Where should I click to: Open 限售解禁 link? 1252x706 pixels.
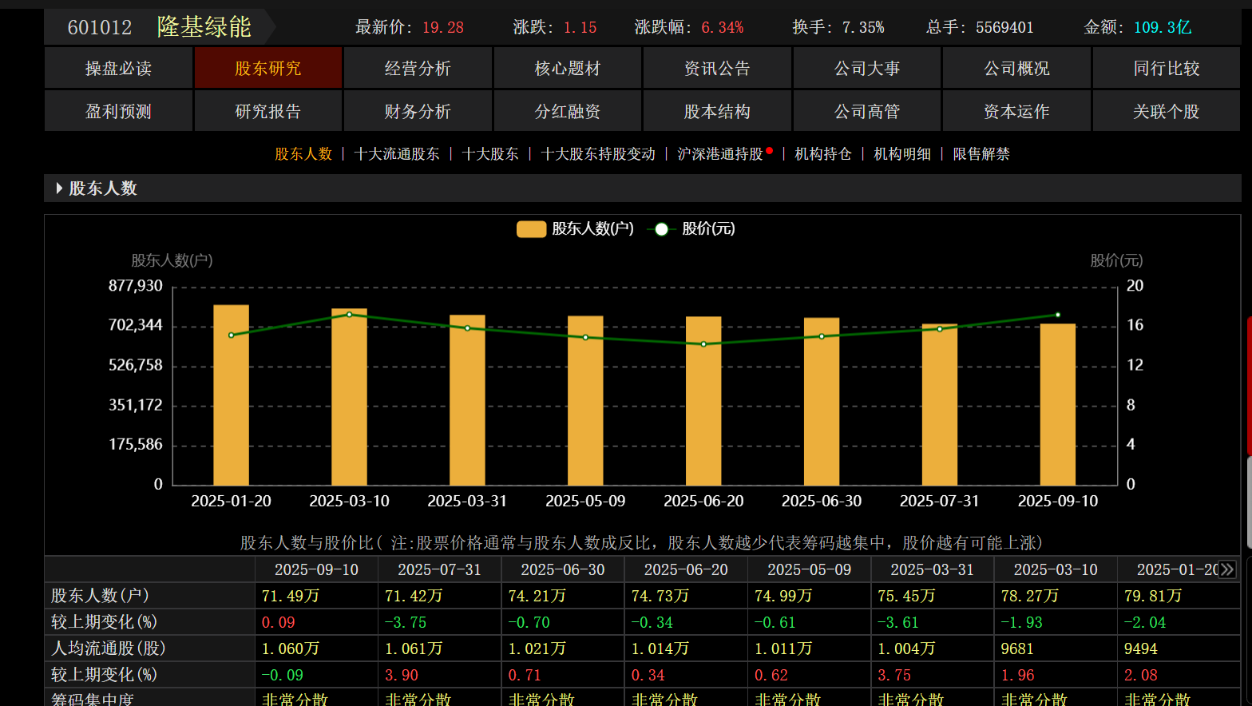click(981, 154)
